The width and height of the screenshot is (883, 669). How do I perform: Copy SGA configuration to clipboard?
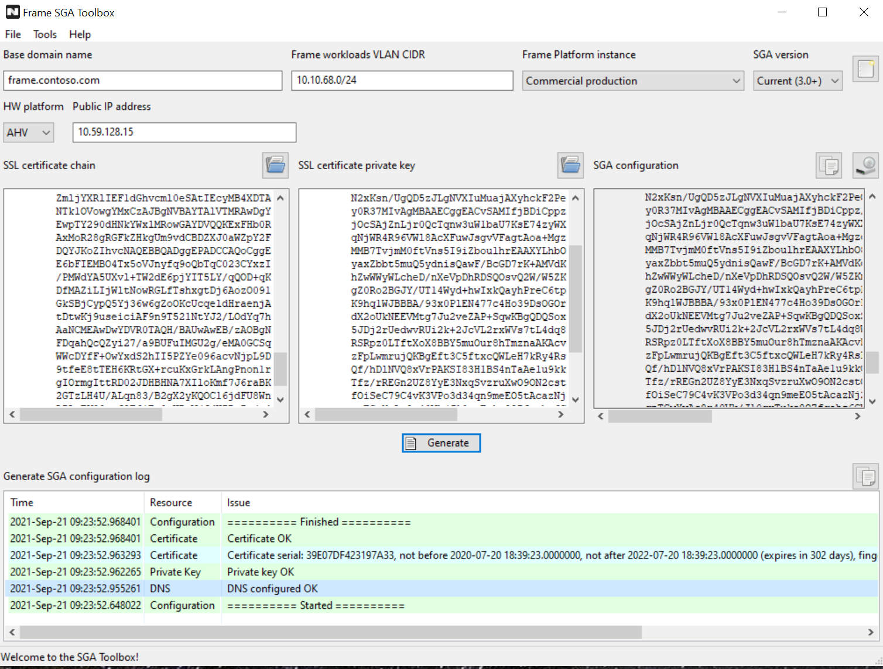tap(829, 166)
